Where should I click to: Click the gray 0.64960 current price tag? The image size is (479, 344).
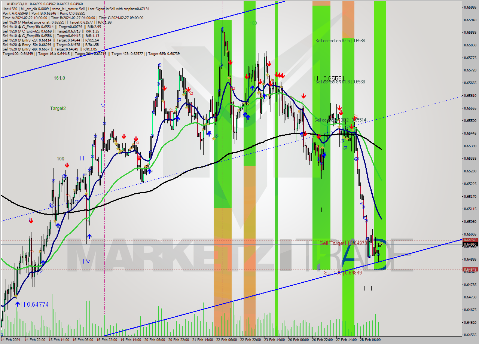(470, 245)
